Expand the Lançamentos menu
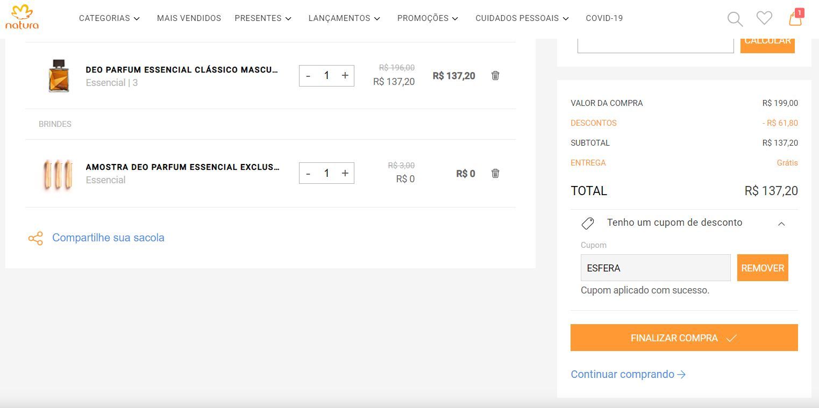This screenshot has width=819, height=408. click(x=344, y=18)
